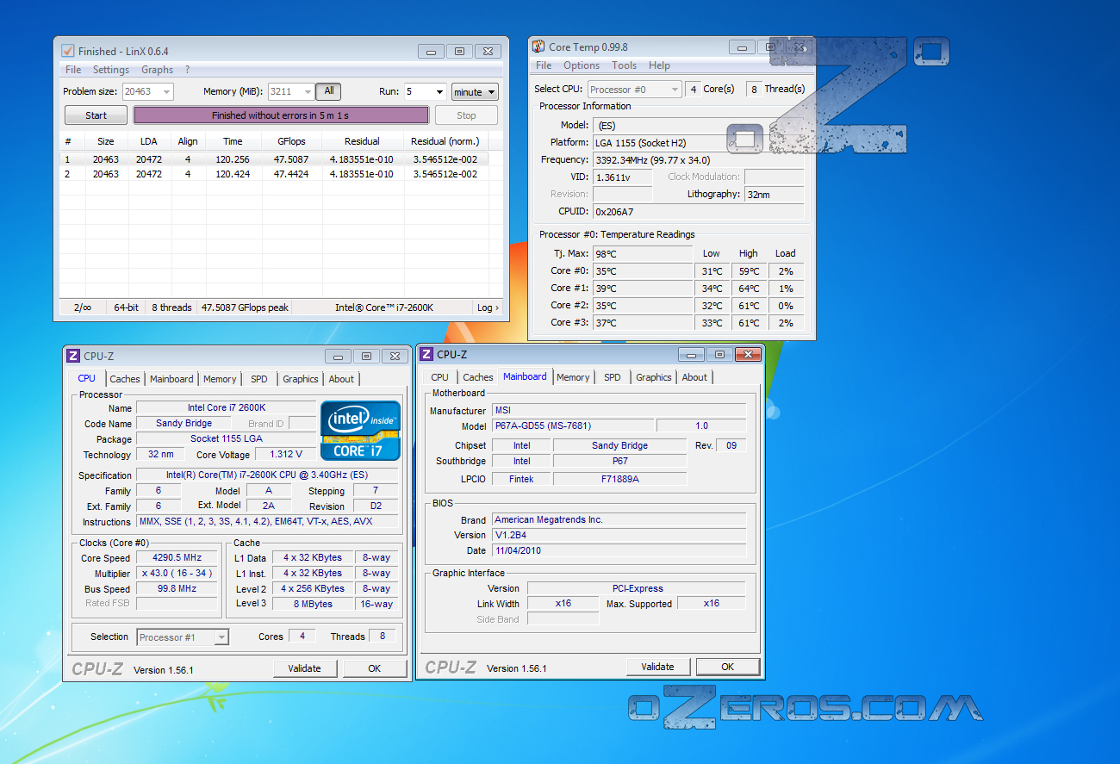Click the Time column header in LinX
This screenshot has height=764, width=1120.
pos(233,141)
